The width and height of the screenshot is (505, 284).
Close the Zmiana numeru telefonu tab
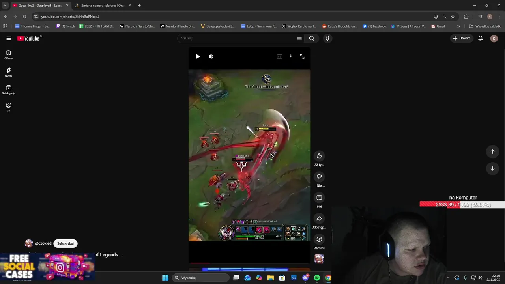coord(130,6)
